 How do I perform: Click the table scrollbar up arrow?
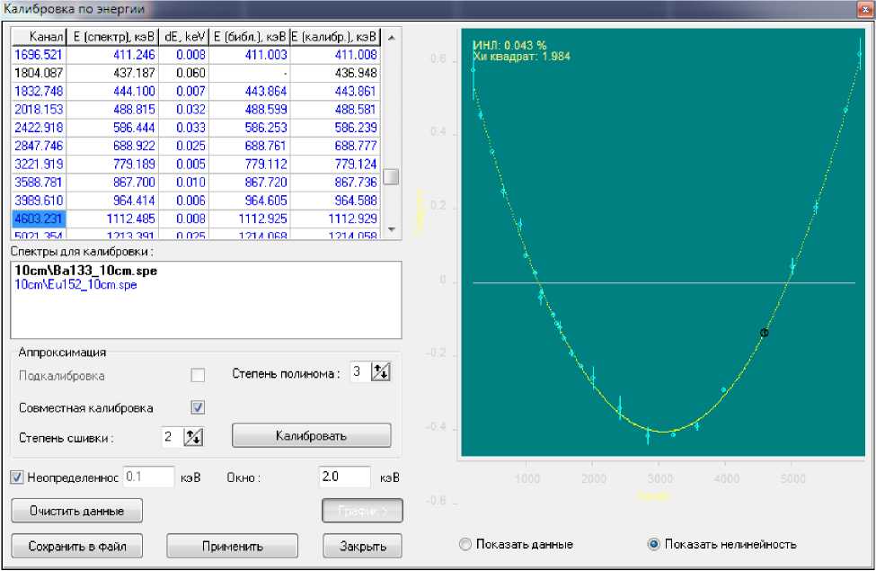(x=392, y=38)
